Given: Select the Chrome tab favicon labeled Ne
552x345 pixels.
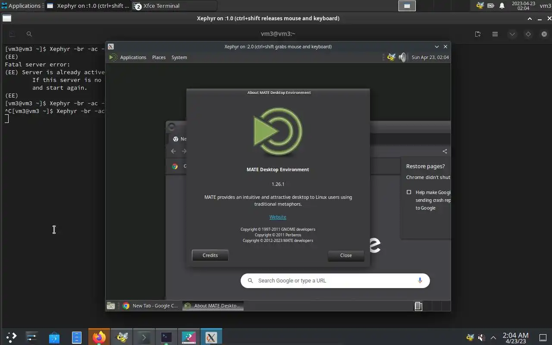Looking at the screenshot, I should (176, 139).
